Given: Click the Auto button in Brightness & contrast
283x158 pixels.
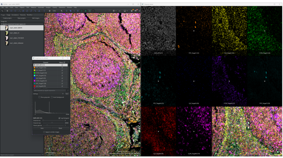Looking at the screenshot, I should [42, 128].
